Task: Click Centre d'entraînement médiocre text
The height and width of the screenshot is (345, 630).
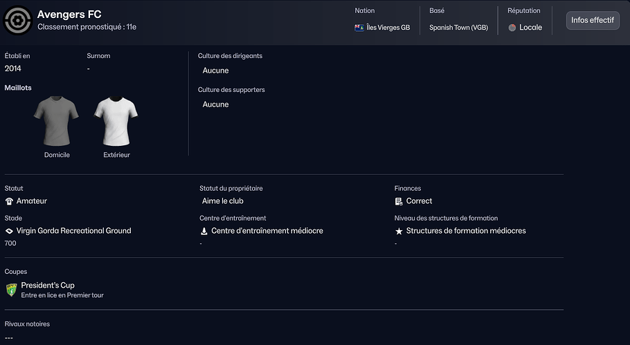Action: [x=267, y=231]
